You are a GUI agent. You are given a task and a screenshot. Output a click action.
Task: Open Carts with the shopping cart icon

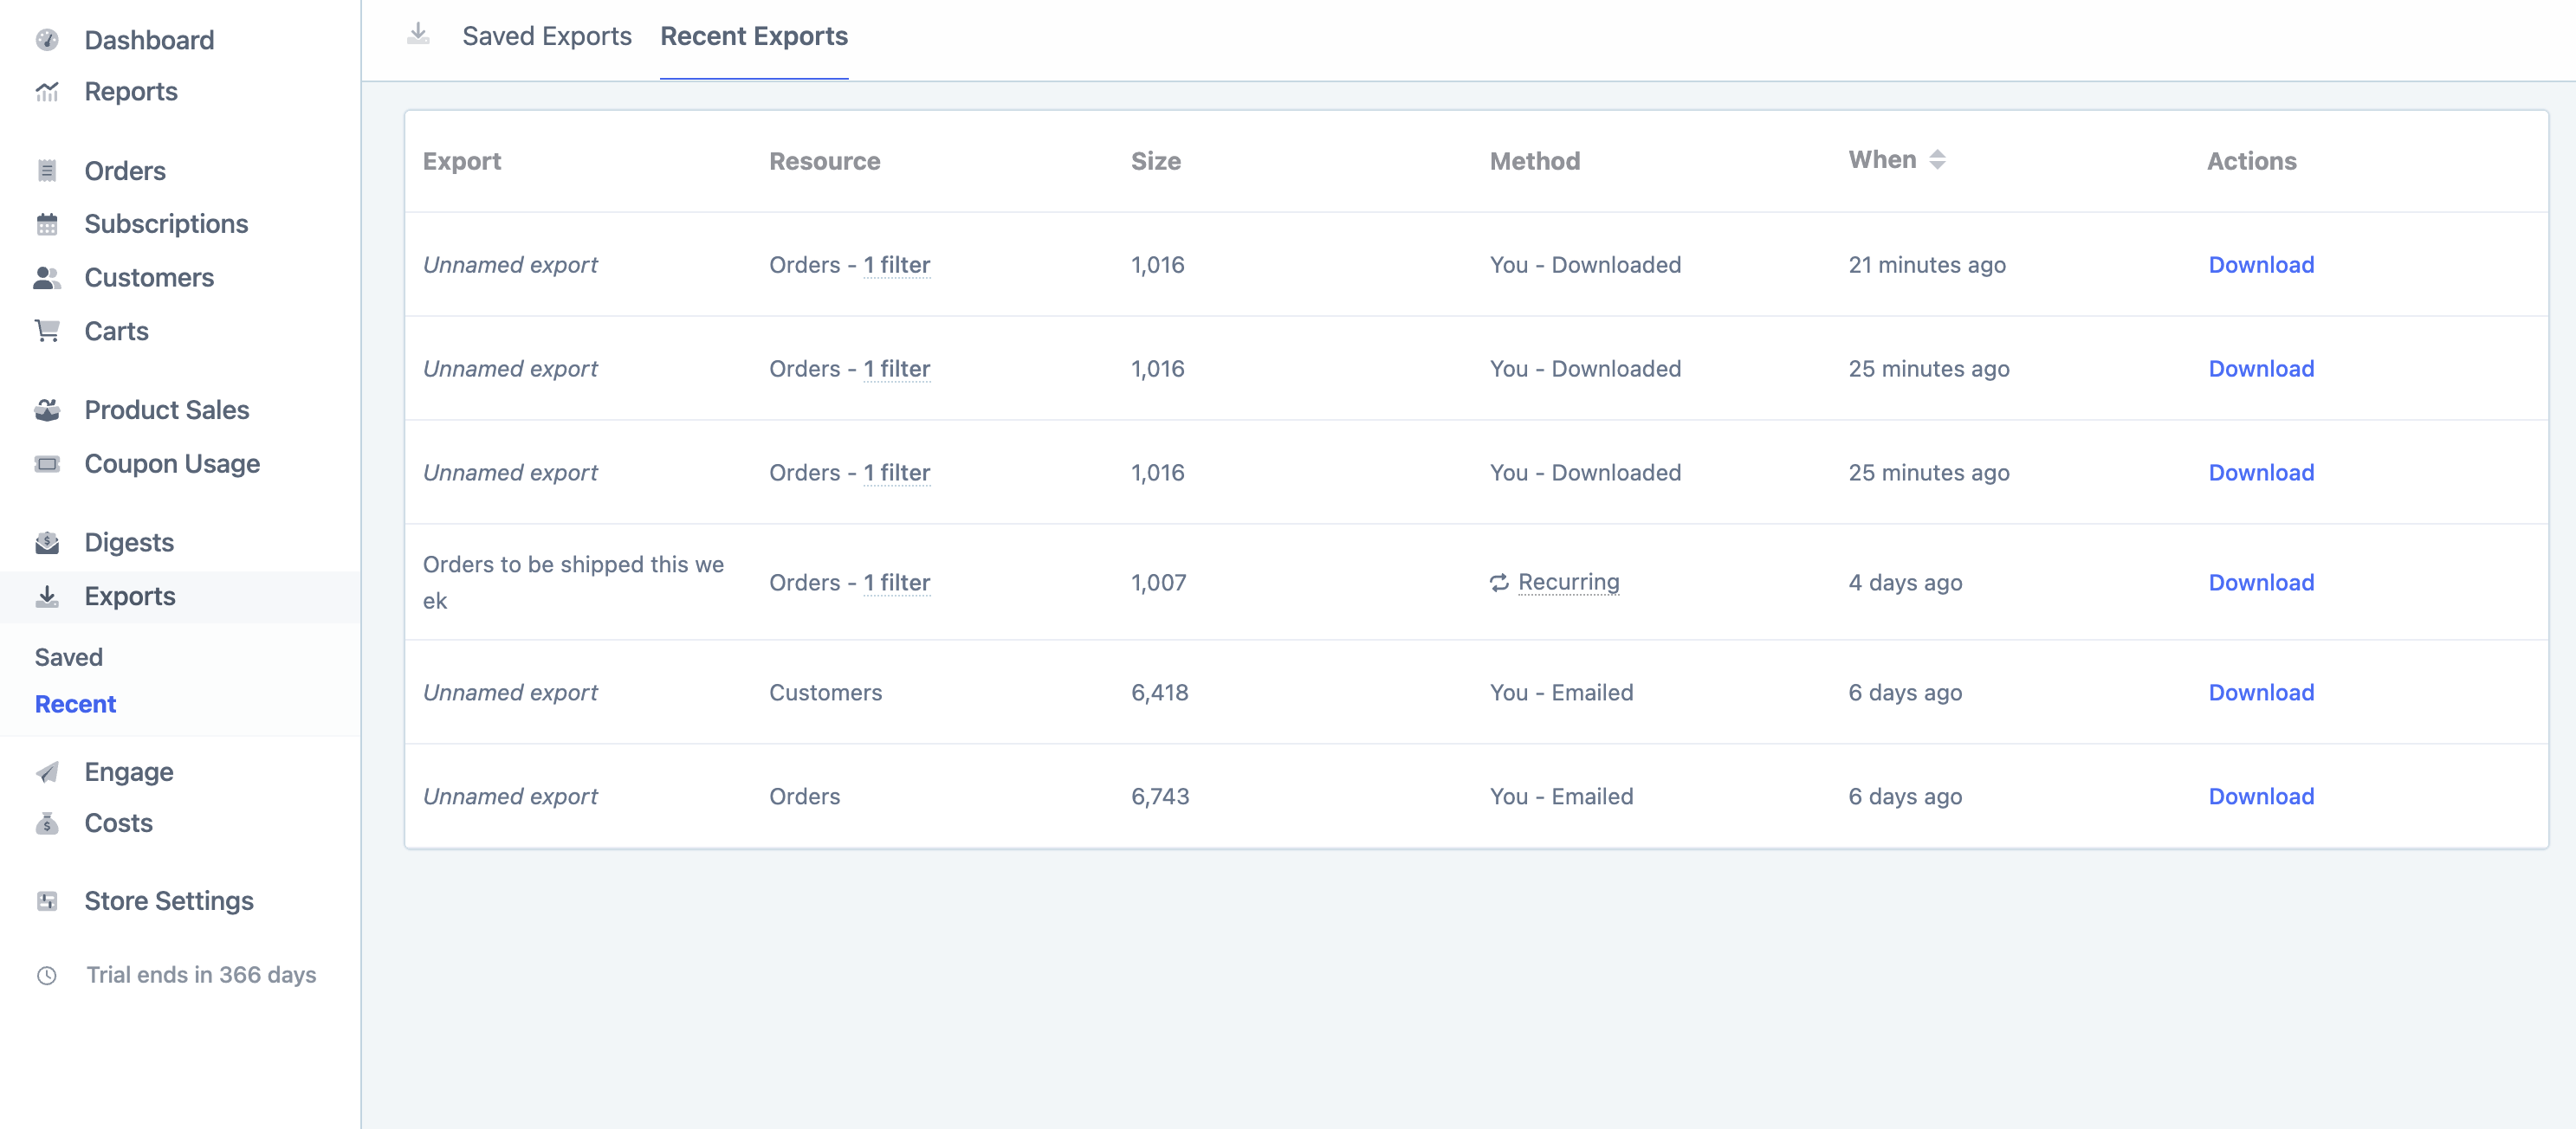point(47,331)
